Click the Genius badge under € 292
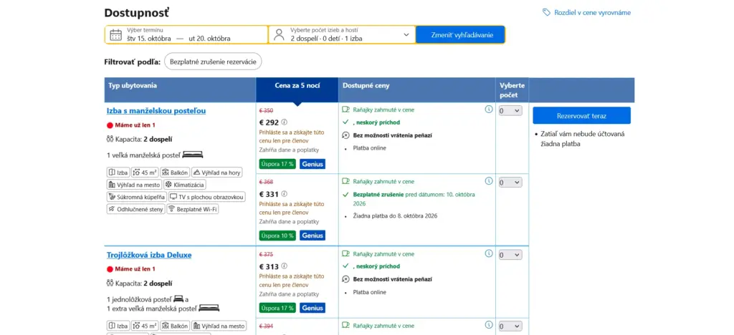This screenshot has height=335, width=734. pos(313,164)
